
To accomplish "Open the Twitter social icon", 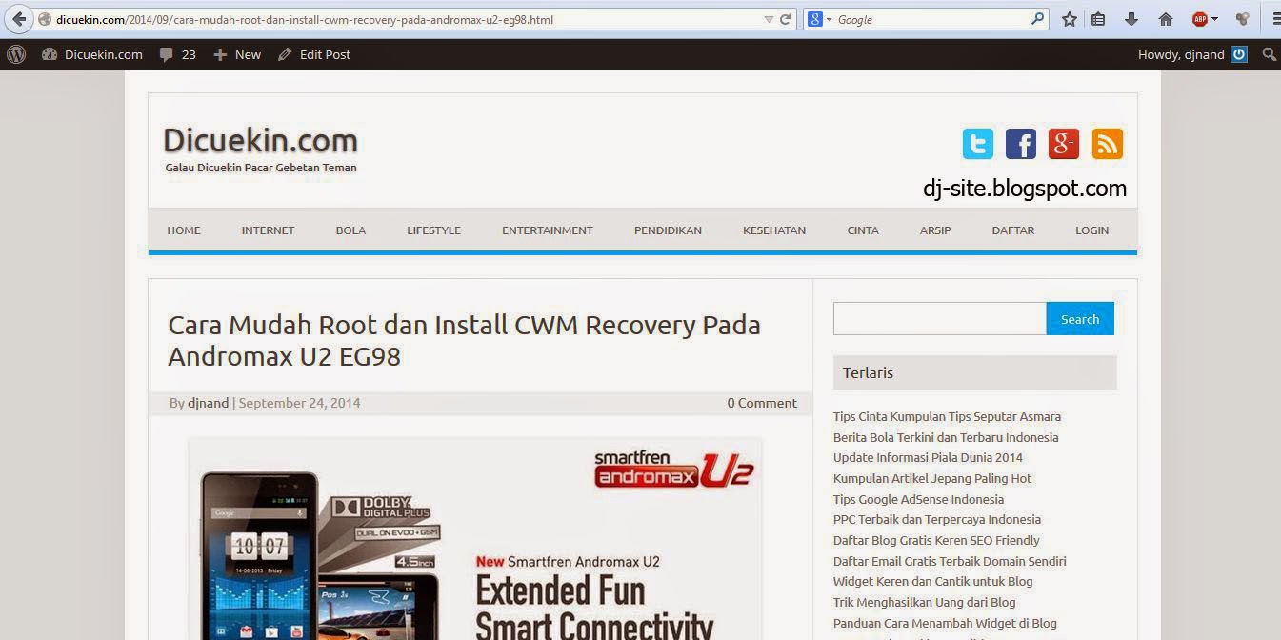I will click(978, 144).
